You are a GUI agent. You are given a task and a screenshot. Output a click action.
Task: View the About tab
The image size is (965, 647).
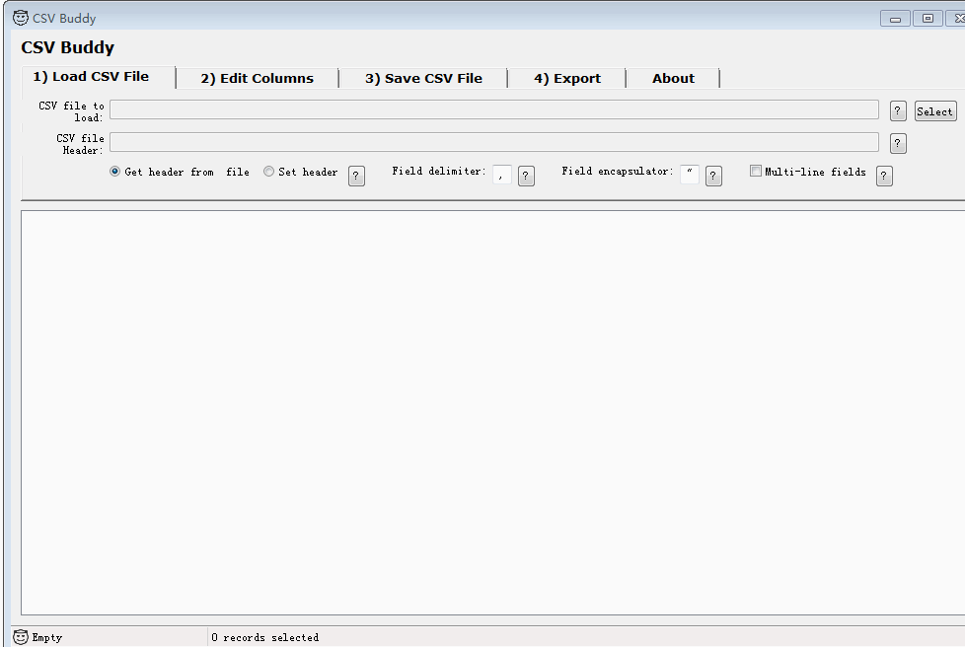(673, 79)
